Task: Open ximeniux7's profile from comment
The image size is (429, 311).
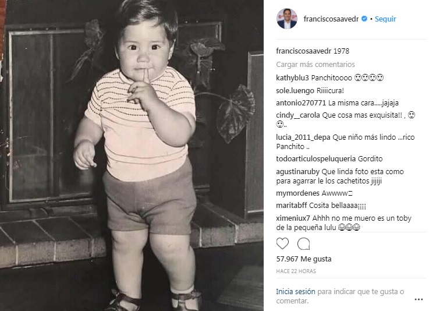Action: (x=293, y=218)
